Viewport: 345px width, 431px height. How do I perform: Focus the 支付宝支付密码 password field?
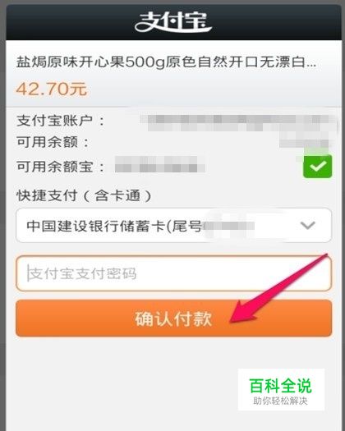pyautogui.click(x=173, y=273)
